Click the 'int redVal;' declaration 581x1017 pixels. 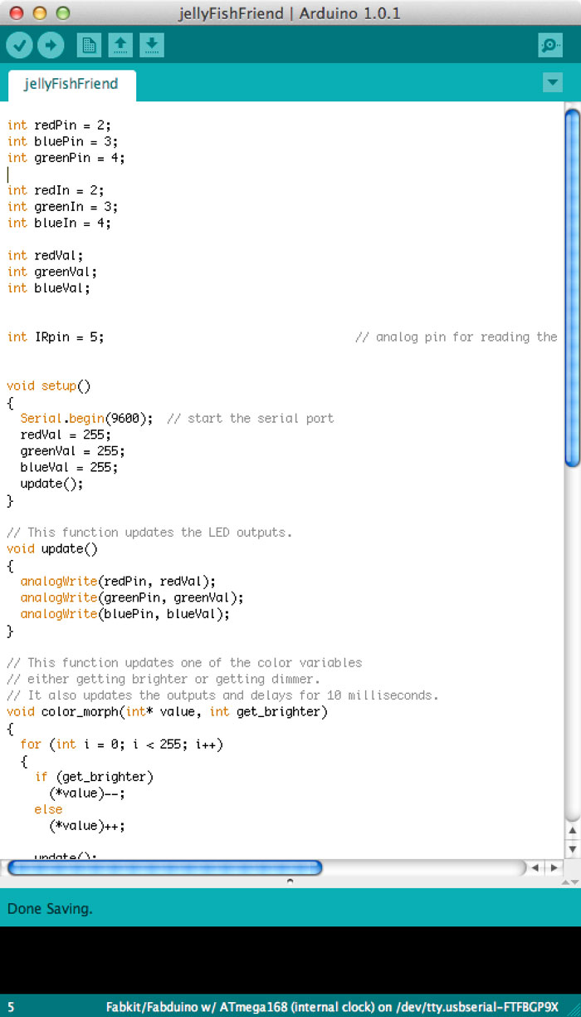coord(45,255)
